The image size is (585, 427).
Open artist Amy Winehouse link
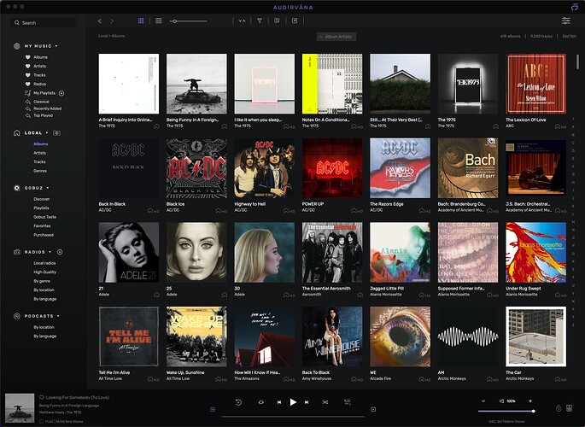coord(316,378)
